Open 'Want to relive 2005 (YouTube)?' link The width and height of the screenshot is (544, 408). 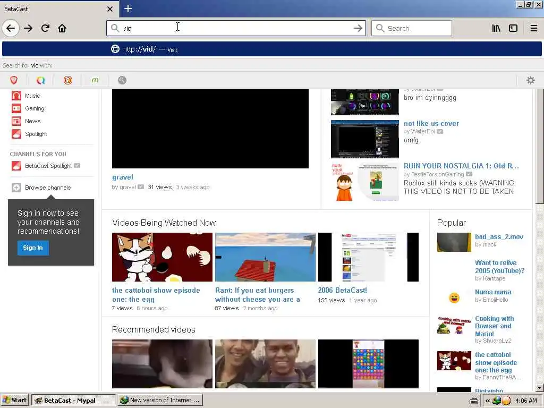(499, 267)
